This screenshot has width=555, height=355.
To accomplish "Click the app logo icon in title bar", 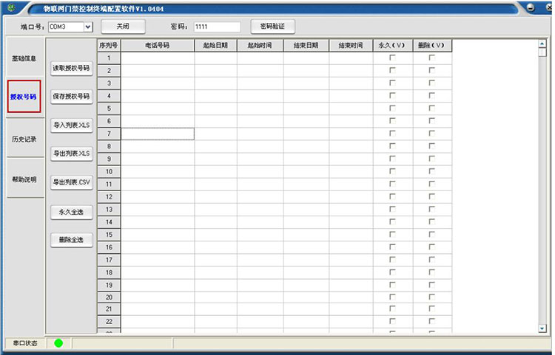I will coord(10,7).
